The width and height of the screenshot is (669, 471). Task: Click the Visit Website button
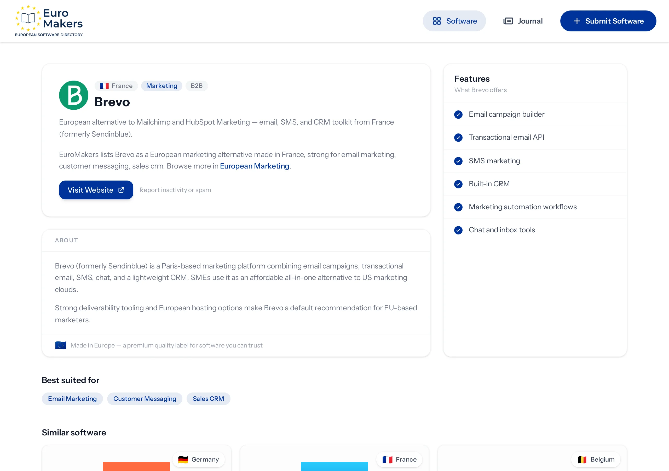point(96,190)
